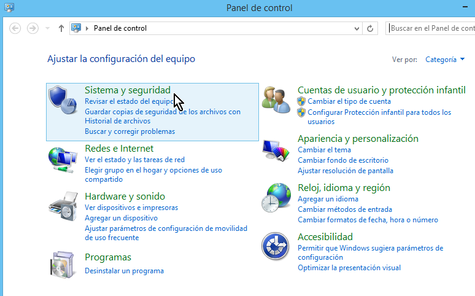This screenshot has height=296, width=475.
Task: Open Ajustar parámetros de configuración de movilidad
Action: 166,233
